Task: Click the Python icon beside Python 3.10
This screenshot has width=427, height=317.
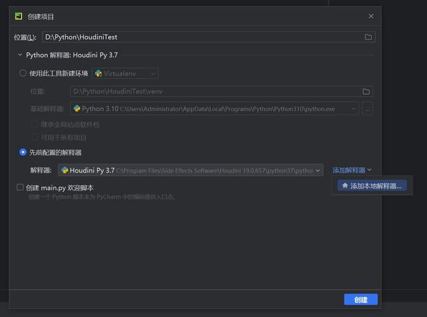Action: pyautogui.click(x=77, y=108)
